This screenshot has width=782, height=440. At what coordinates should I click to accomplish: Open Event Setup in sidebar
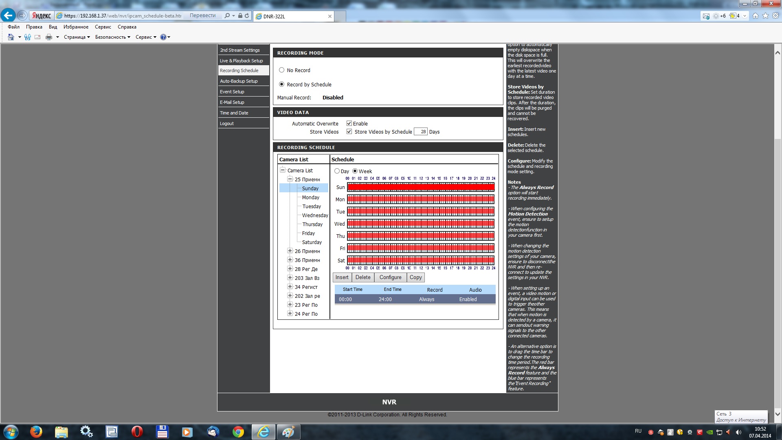coord(232,92)
